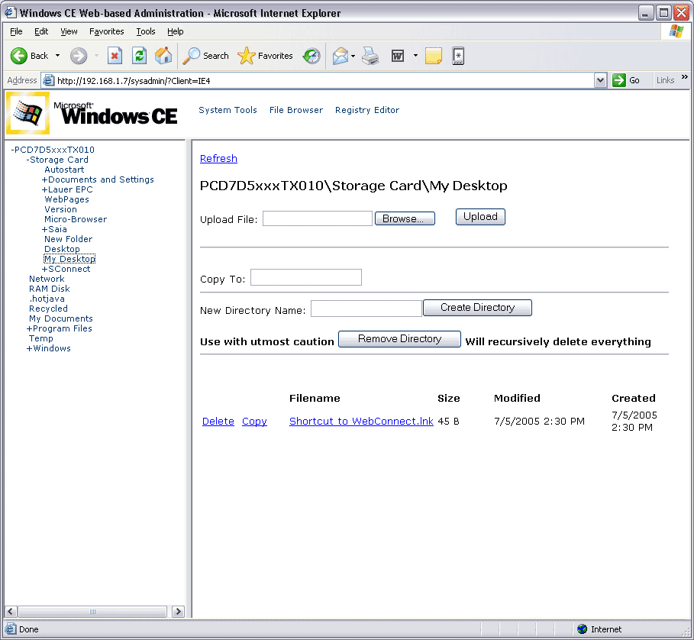
Task: Expand the Saia folder
Action: point(44,229)
